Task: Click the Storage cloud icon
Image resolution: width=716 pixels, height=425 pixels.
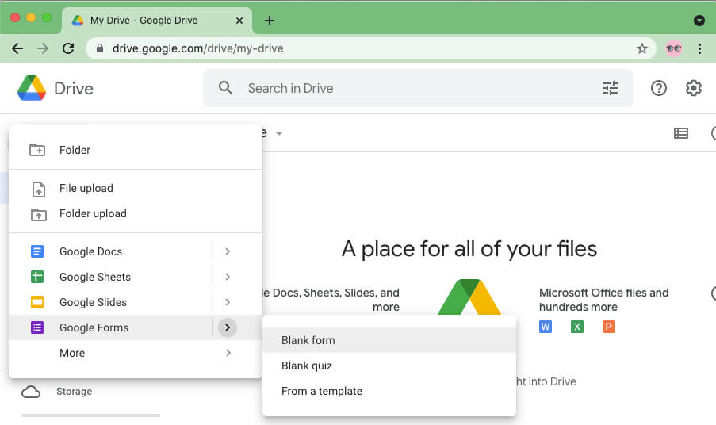Action: pos(31,392)
